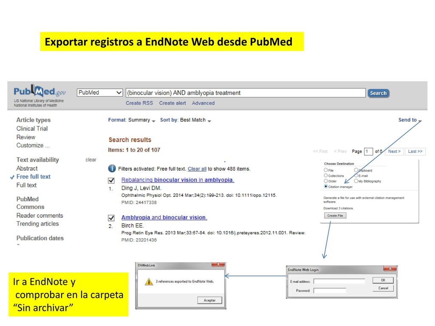Uncheck the Rebalancing binocular vision result checkbox
The height and width of the screenshot is (326, 435).
[111, 180]
